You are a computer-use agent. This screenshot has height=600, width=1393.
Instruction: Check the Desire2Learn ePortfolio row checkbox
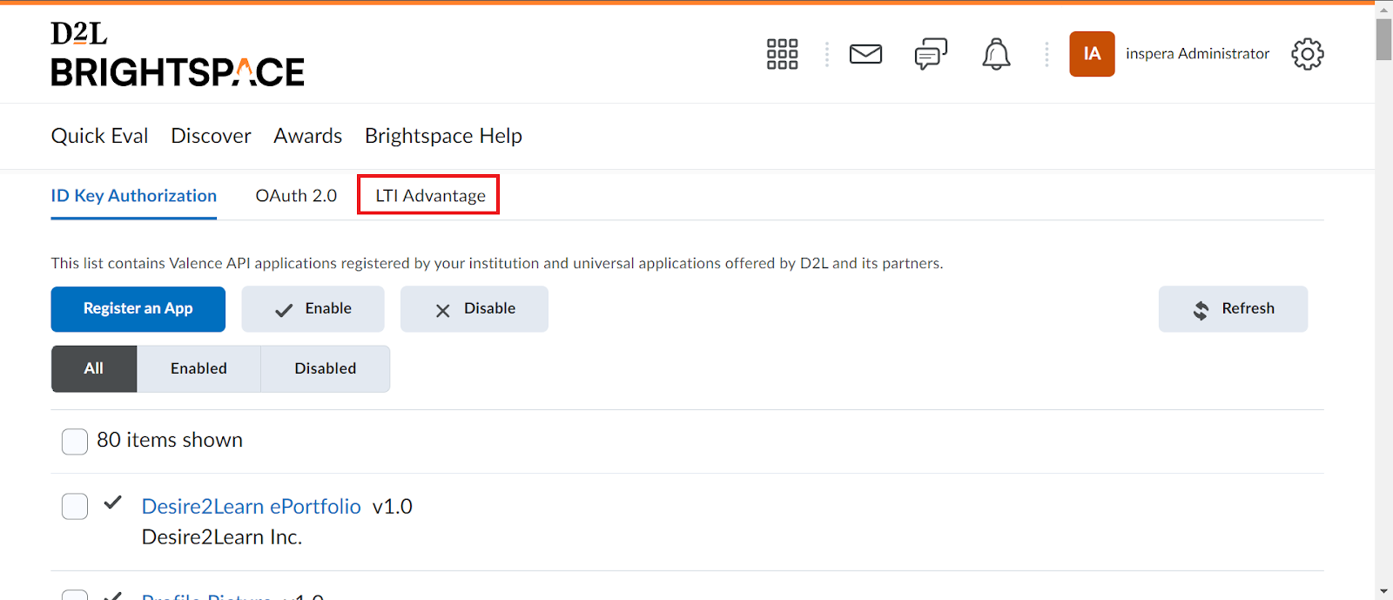click(75, 506)
